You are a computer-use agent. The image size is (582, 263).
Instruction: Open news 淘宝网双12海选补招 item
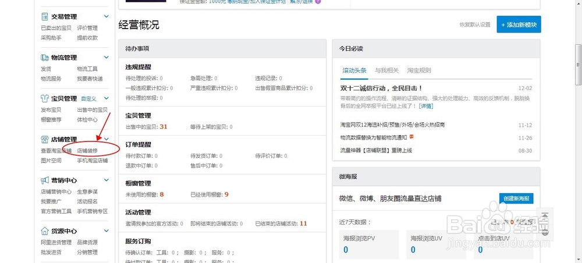click(x=392, y=125)
